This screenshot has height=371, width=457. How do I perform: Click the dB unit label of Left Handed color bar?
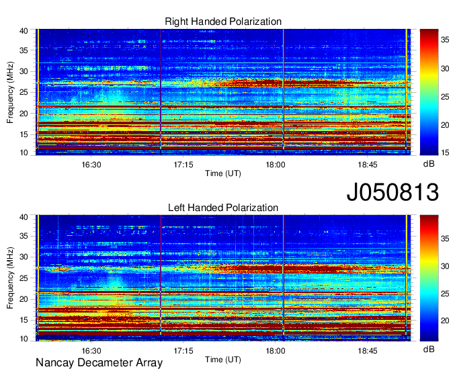[429, 349]
